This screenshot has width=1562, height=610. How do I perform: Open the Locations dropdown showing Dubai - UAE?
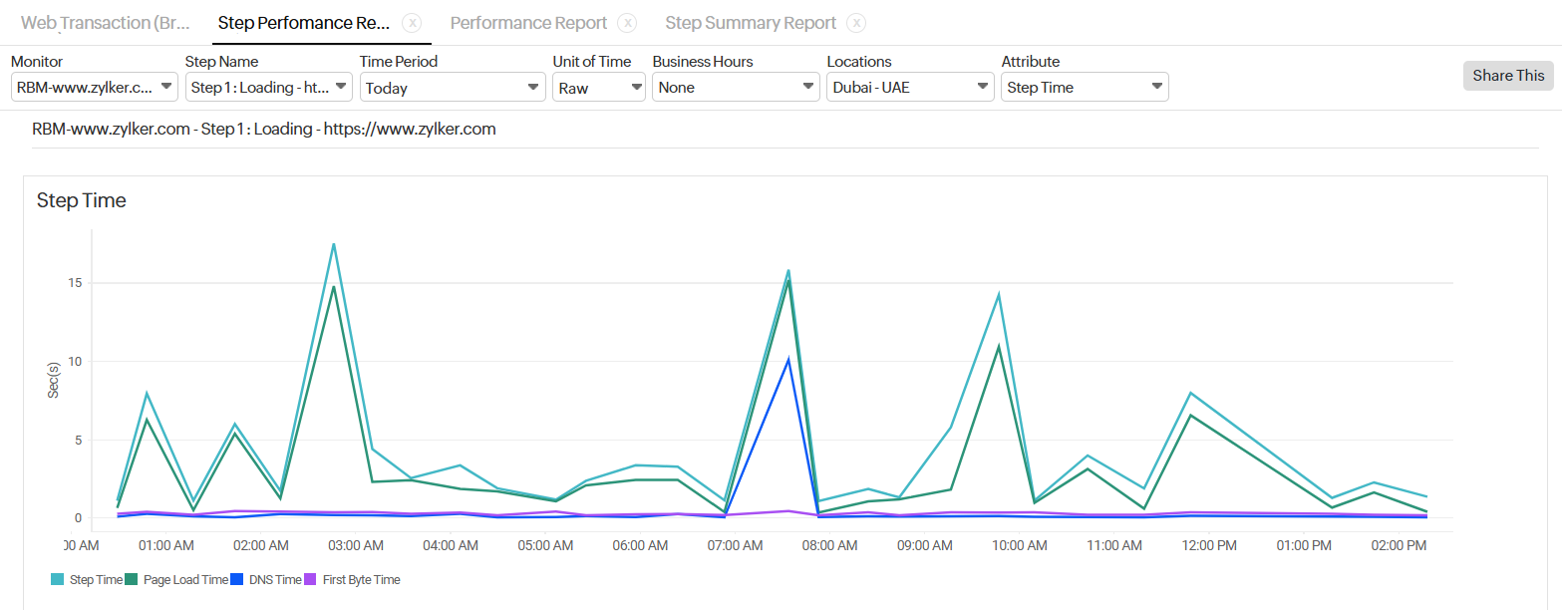[982, 87]
